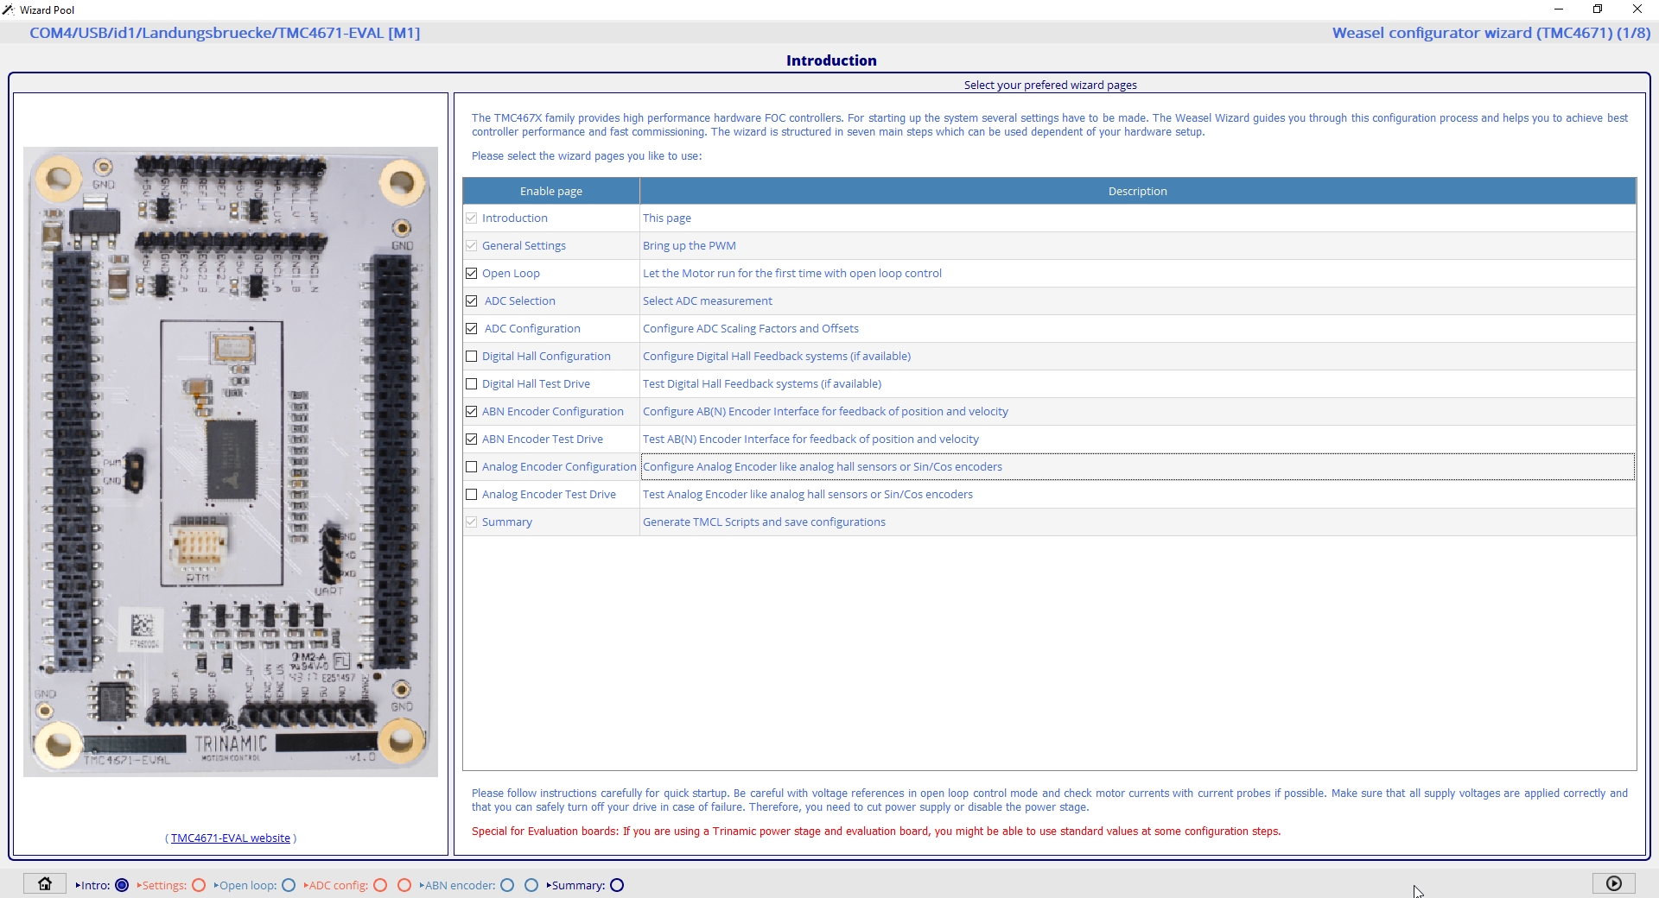Enable the Analog Encoder Configuration page

(472, 467)
